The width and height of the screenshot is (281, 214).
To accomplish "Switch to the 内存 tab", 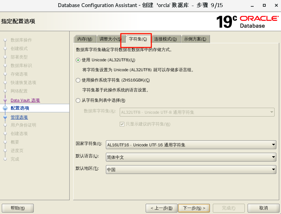I will (x=85, y=39).
